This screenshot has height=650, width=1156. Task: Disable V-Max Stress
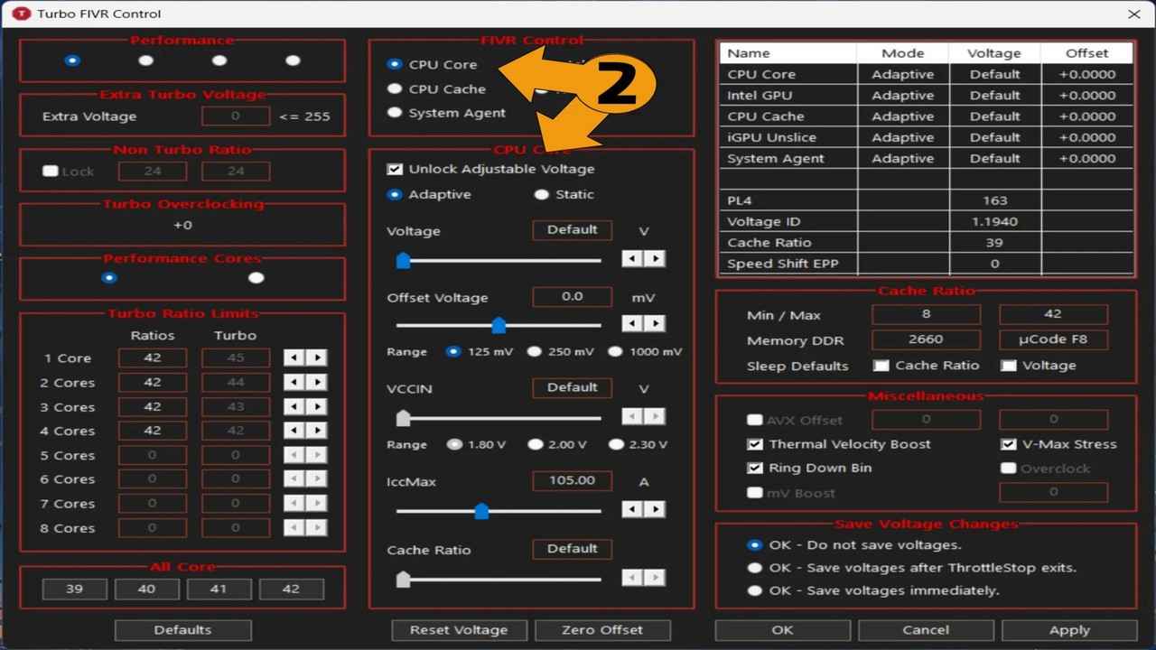tap(1008, 443)
